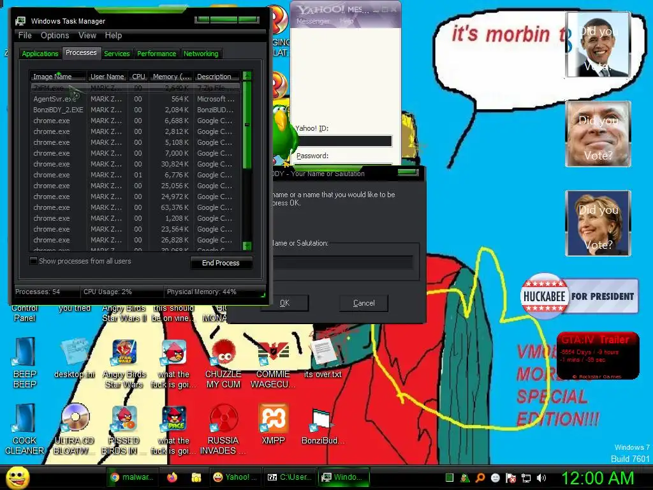Open Task Manager View menu
The image size is (653, 490).
pos(87,36)
